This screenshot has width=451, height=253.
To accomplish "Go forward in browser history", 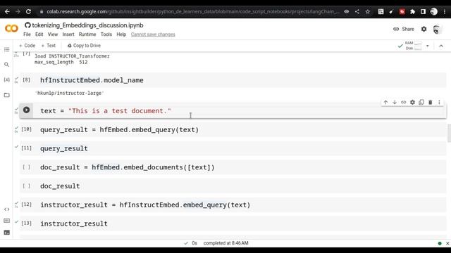I will (18, 11).
